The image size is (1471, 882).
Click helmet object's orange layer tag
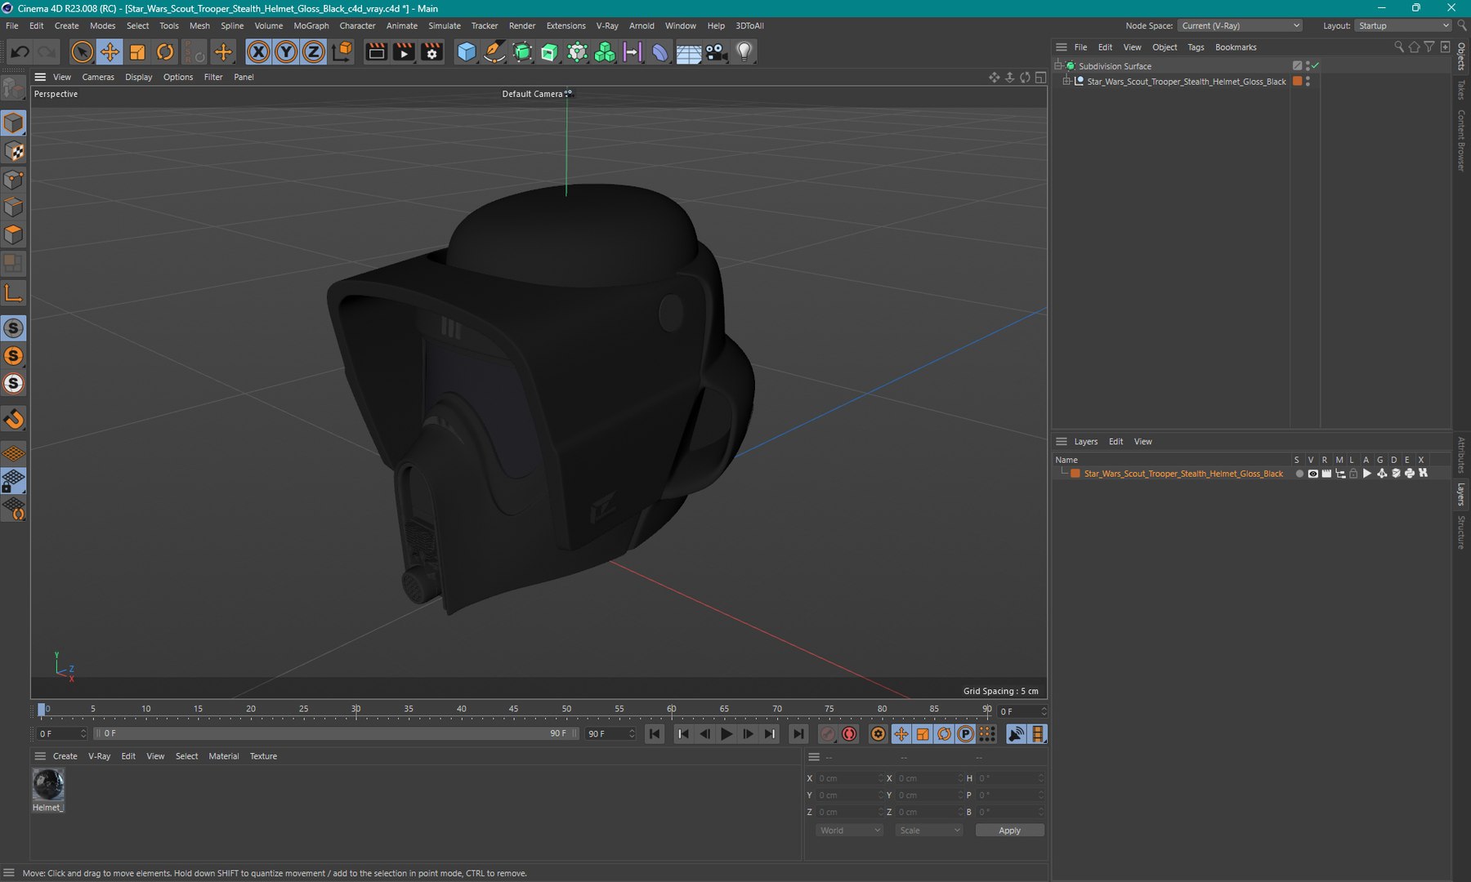point(1297,82)
